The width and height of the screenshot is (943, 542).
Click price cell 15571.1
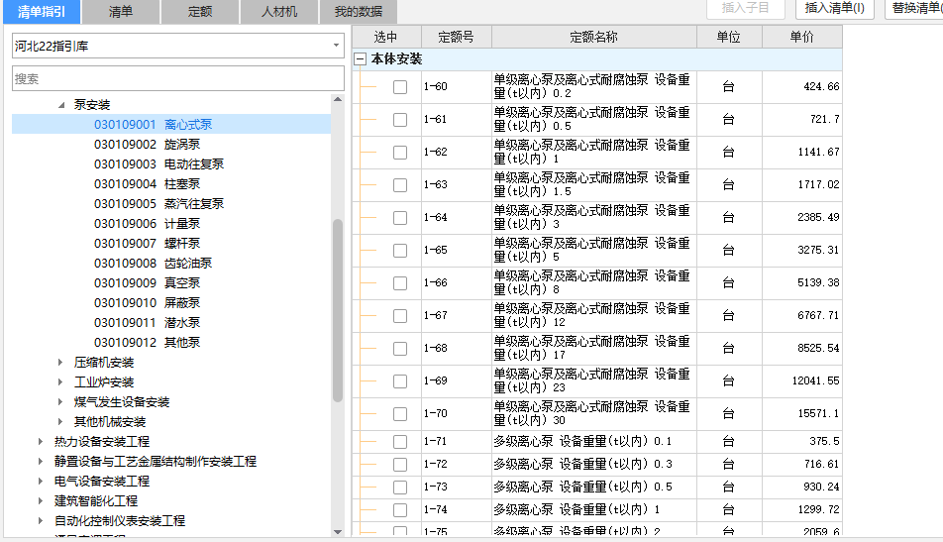tap(801, 414)
